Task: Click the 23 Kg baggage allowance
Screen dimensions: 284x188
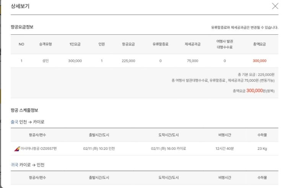Action: 262,148
